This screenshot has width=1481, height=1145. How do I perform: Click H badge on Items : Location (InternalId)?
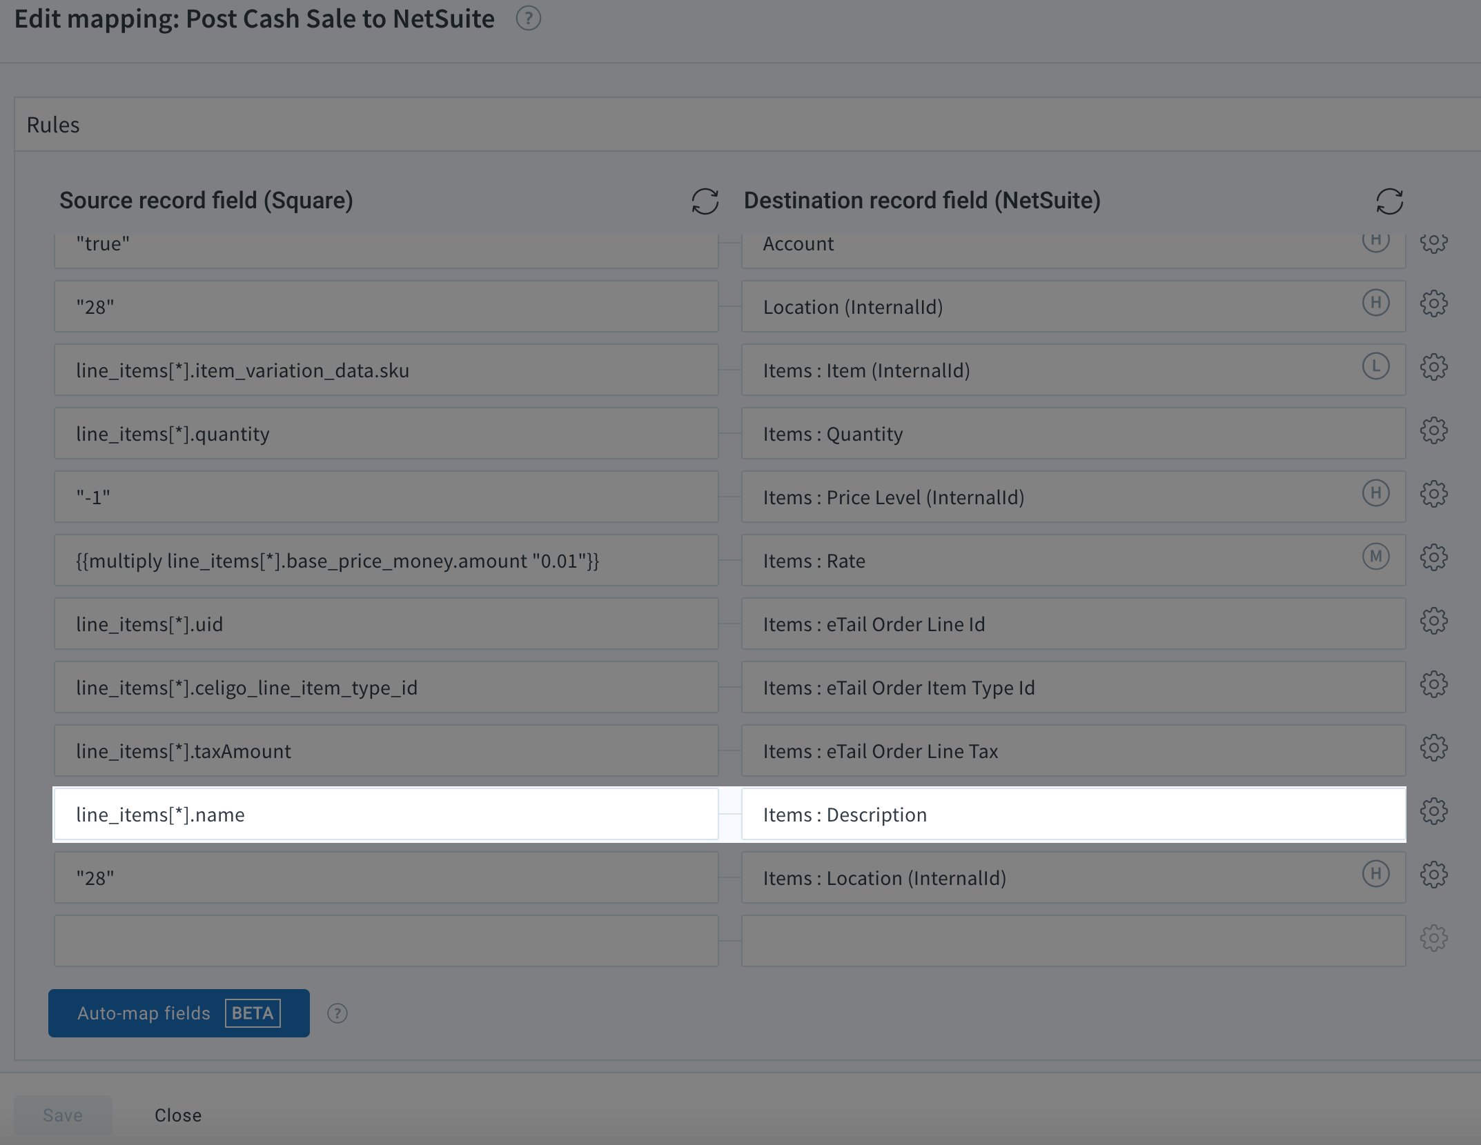pos(1375,874)
